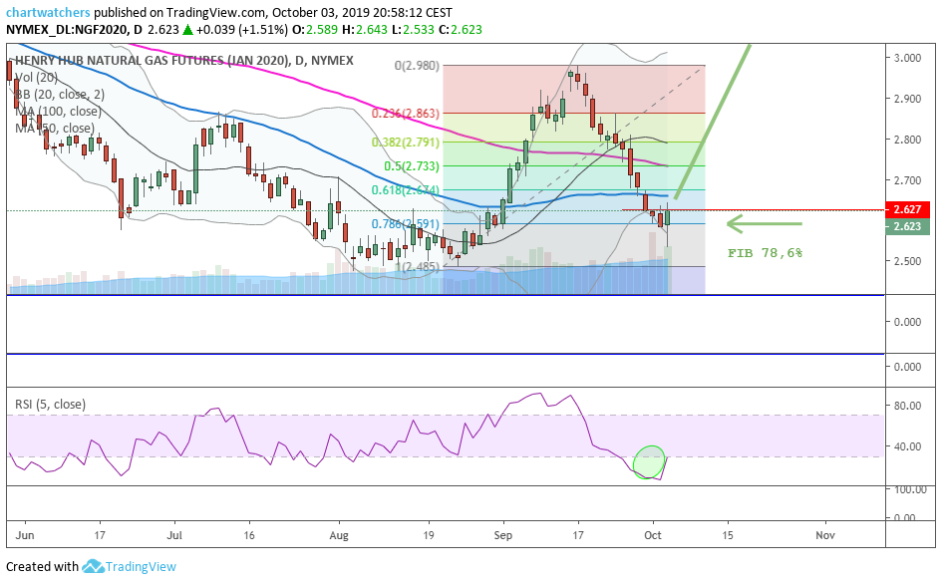Click the Oct date on time axis
Image resolution: width=942 pixels, height=584 pixels.
[x=653, y=535]
